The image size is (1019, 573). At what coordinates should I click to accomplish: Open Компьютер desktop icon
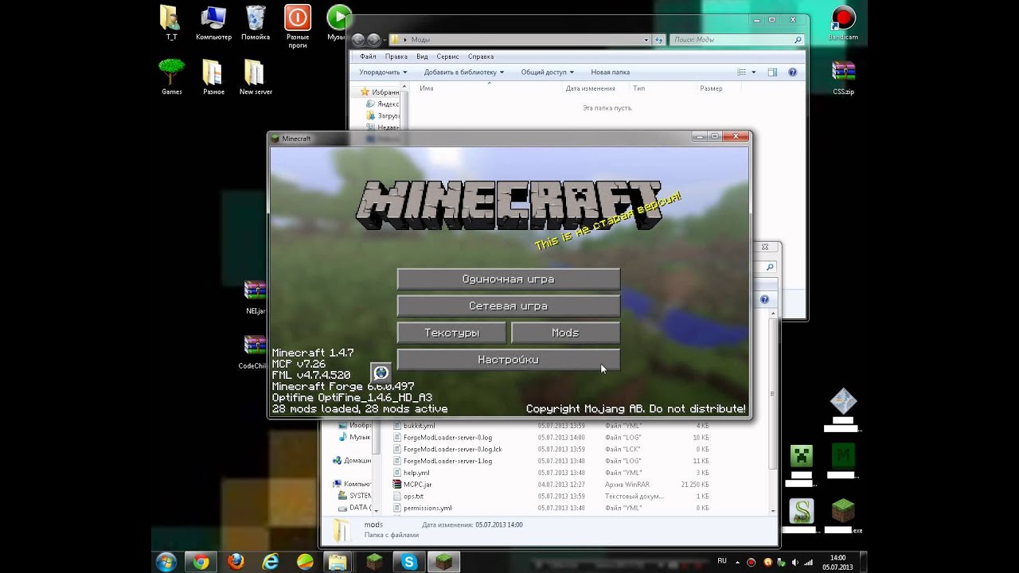[x=213, y=22]
